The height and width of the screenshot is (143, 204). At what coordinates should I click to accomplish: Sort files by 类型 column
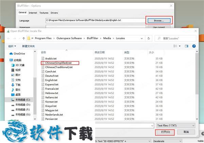pyautogui.click(x=126, y=52)
